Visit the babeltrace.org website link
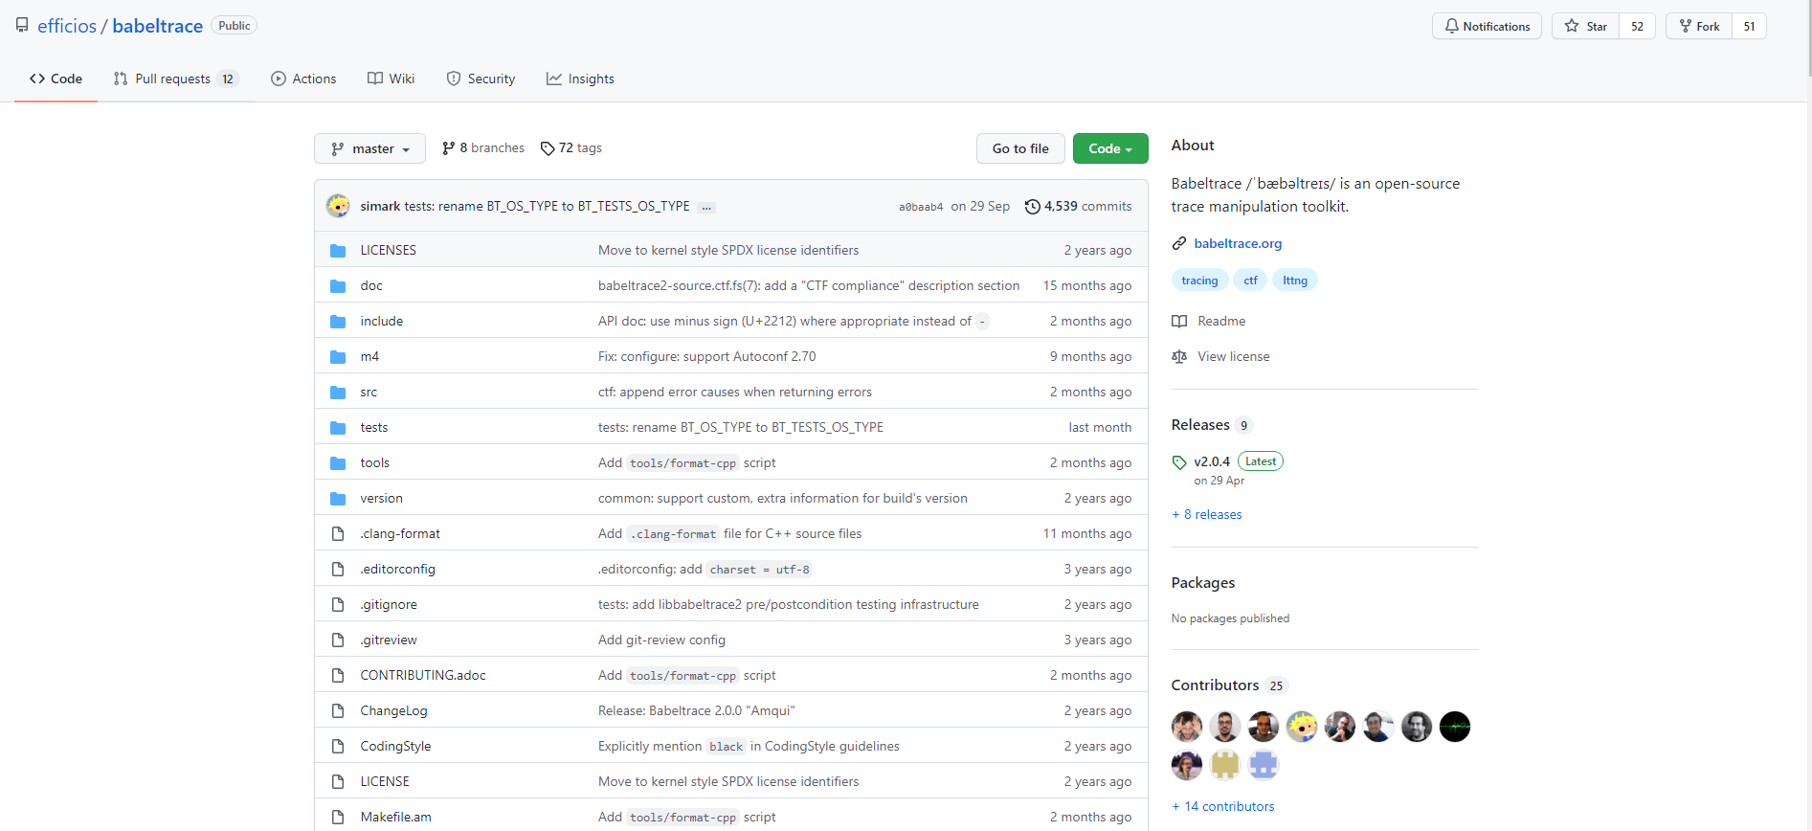 click(1238, 244)
